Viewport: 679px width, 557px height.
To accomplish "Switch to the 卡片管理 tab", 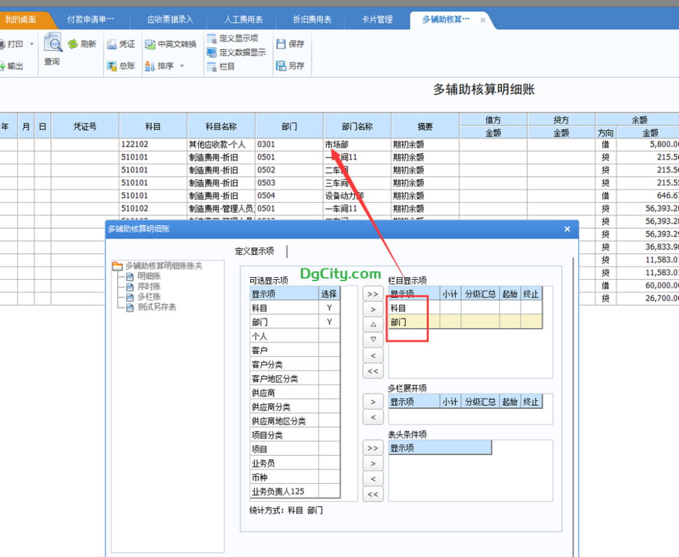I will [377, 20].
